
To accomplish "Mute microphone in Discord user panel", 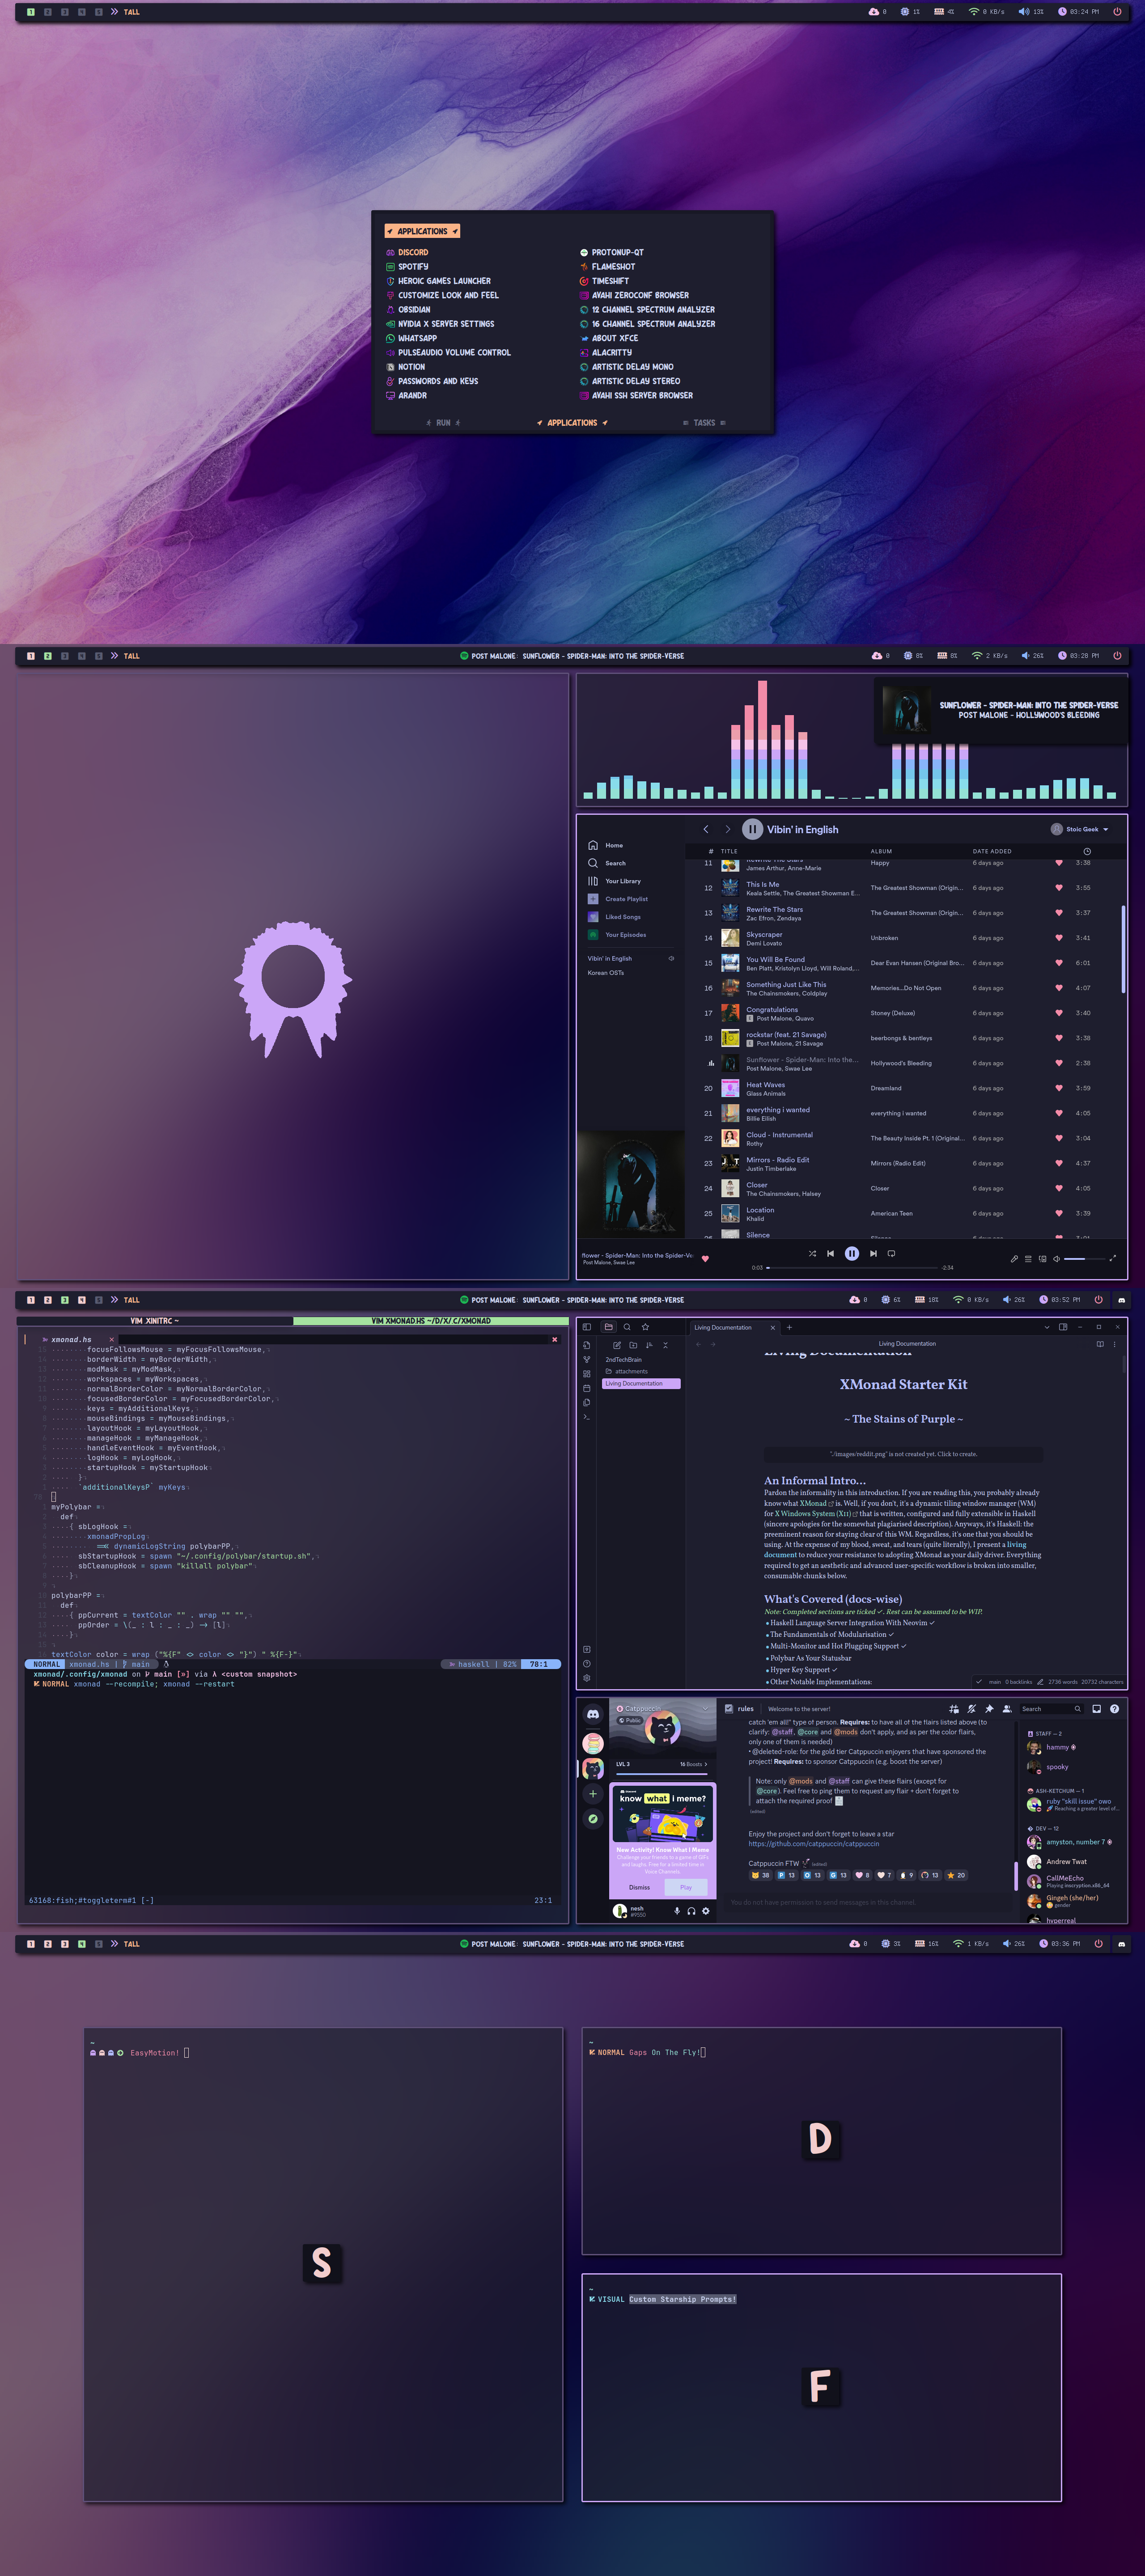I will pyautogui.click(x=677, y=1911).
